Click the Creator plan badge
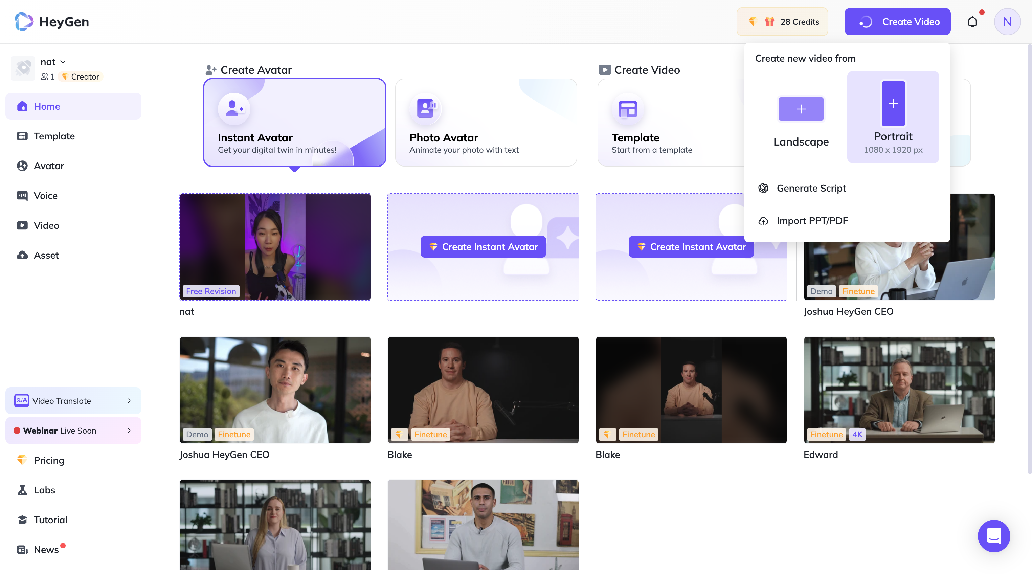 coord(81,76)
